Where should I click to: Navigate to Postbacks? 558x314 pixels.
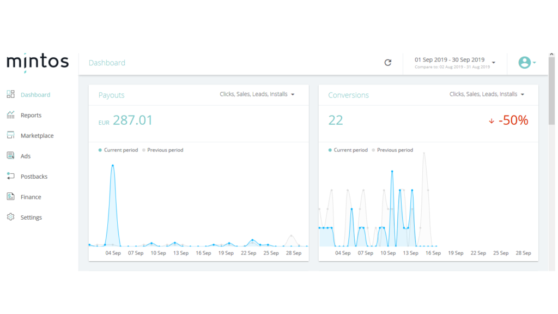[x=34, y=177]
